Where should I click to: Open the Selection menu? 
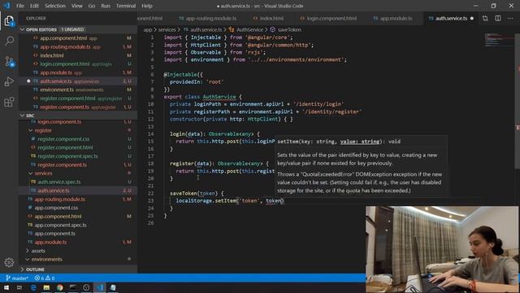(x=55, y=6)
